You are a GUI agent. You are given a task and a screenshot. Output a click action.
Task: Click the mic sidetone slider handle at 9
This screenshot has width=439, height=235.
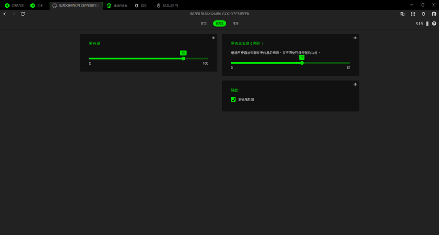click(x=302, y=63)
